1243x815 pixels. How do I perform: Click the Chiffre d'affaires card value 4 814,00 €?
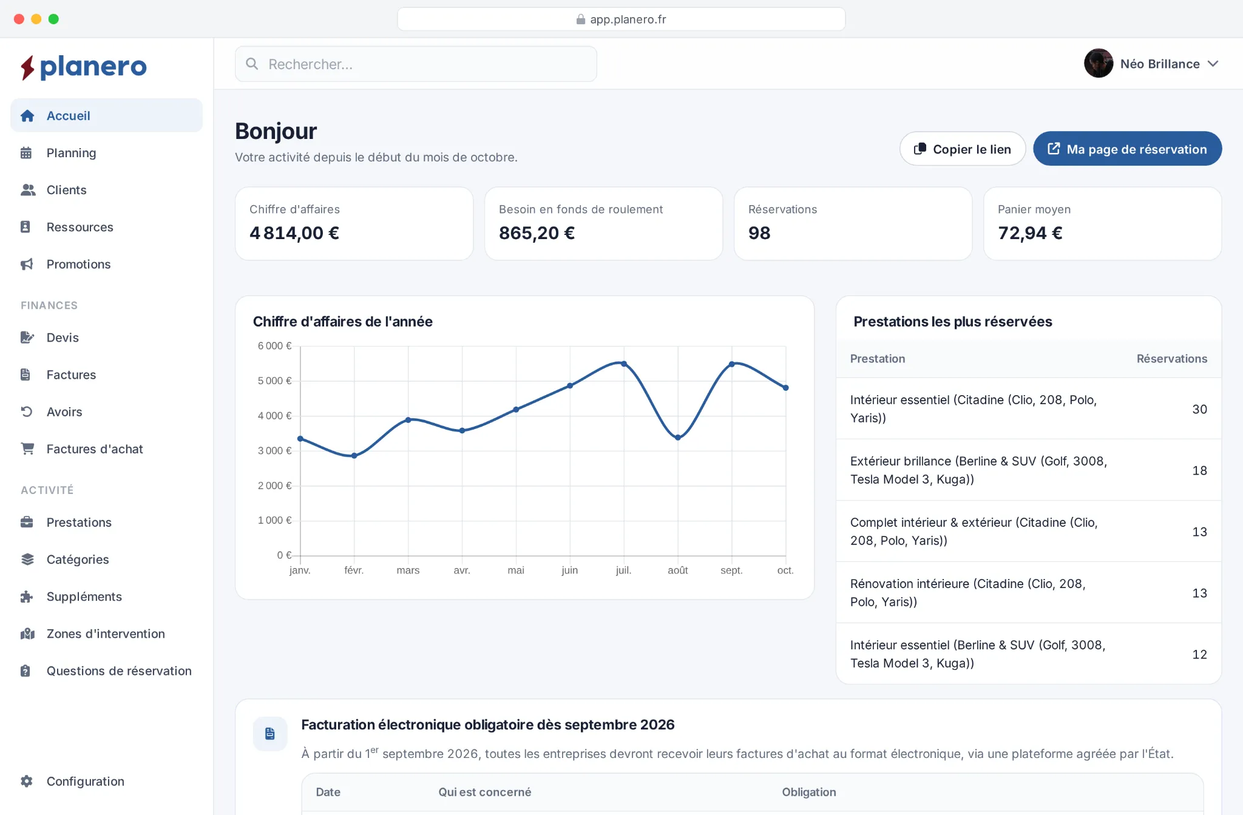[x=294, y=232]
